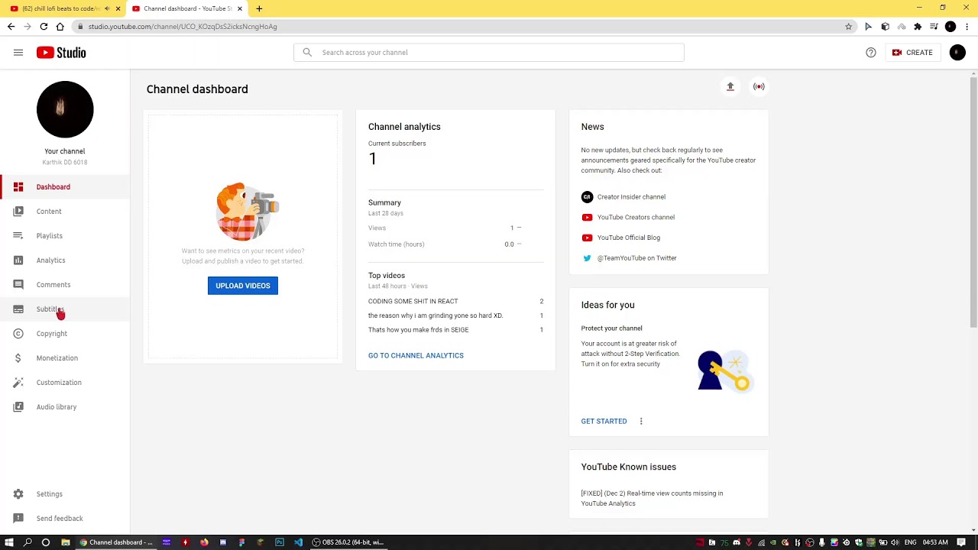Click the page vertical scrollbar

click(973, 202)
